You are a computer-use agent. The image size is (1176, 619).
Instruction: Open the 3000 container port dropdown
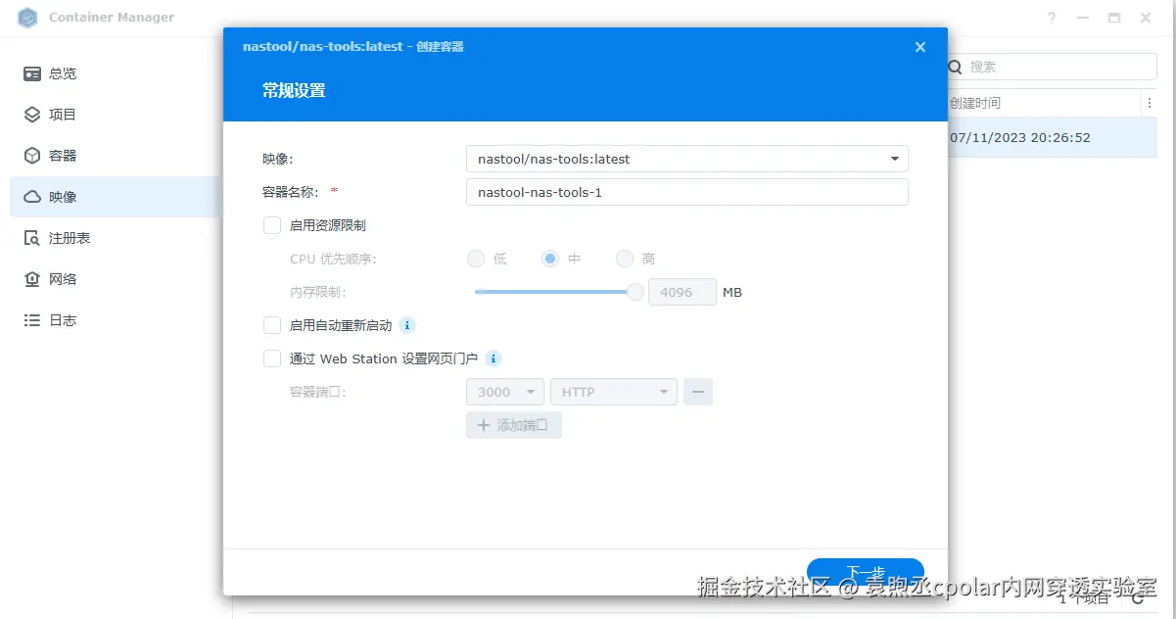[505, 392]
